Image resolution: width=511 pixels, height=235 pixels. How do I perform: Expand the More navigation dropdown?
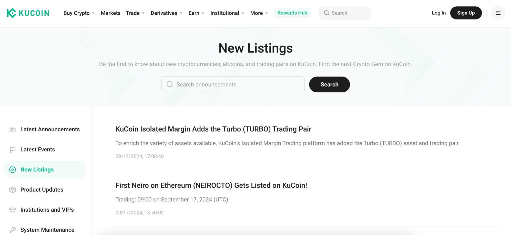pos(257,13)
